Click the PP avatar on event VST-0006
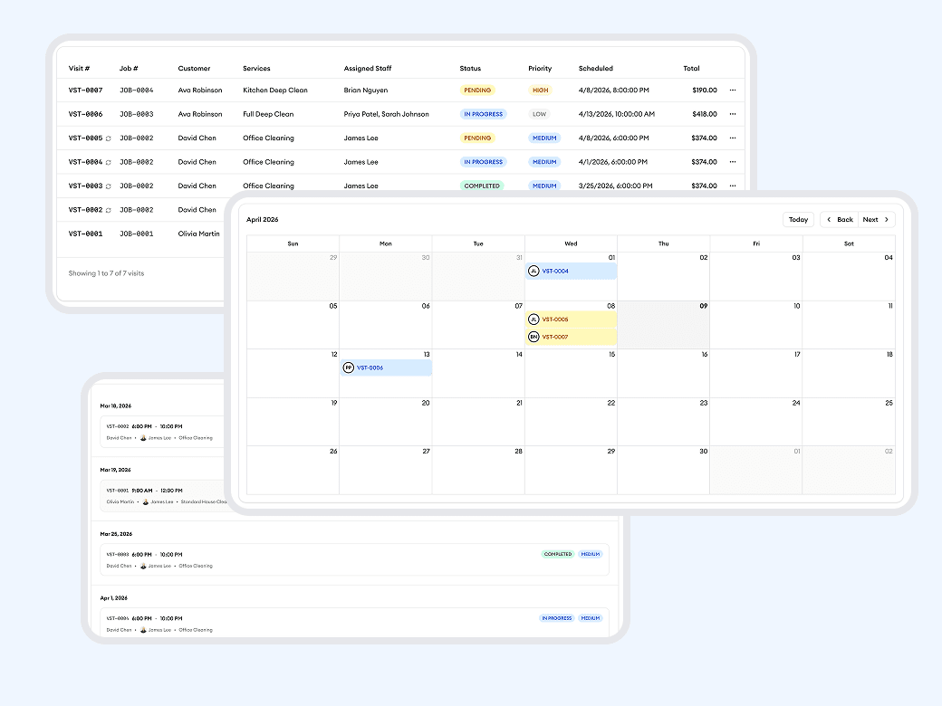Image resolution: width=942 pixels, height=706 pixels. tap(348, 367)
